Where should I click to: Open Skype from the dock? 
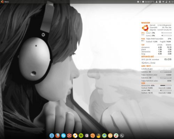click(63, 136)
